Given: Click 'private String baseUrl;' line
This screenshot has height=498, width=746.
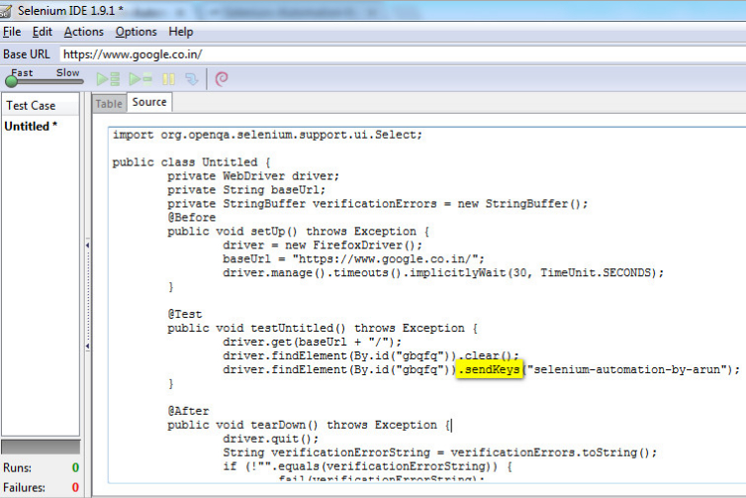Looking at the screenshot, I should 246,190.
